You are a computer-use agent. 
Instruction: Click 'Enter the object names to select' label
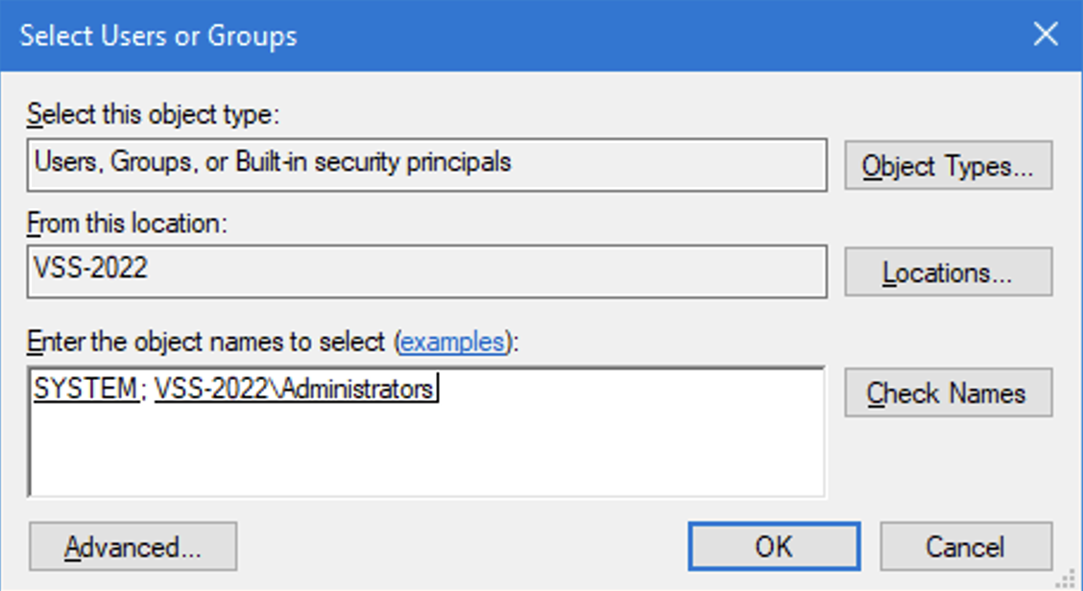[273, 343]
